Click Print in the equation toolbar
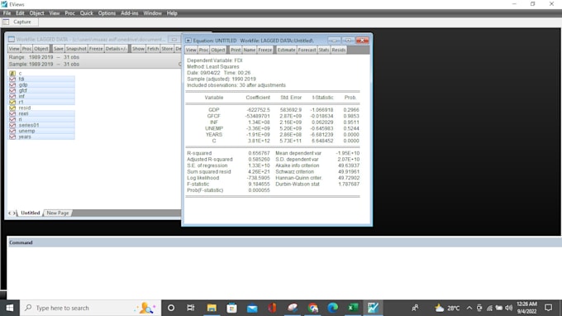 click(236, 50)
